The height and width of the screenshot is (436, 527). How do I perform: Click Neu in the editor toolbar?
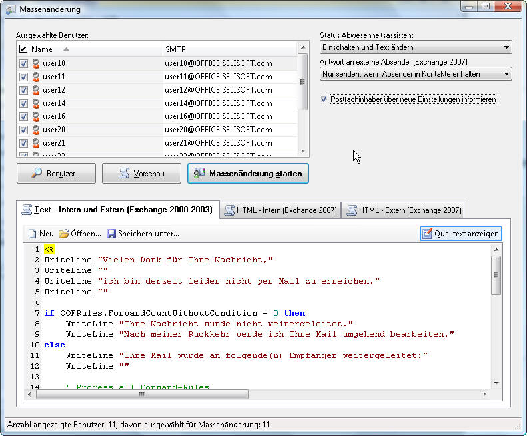tap(41, 234)
